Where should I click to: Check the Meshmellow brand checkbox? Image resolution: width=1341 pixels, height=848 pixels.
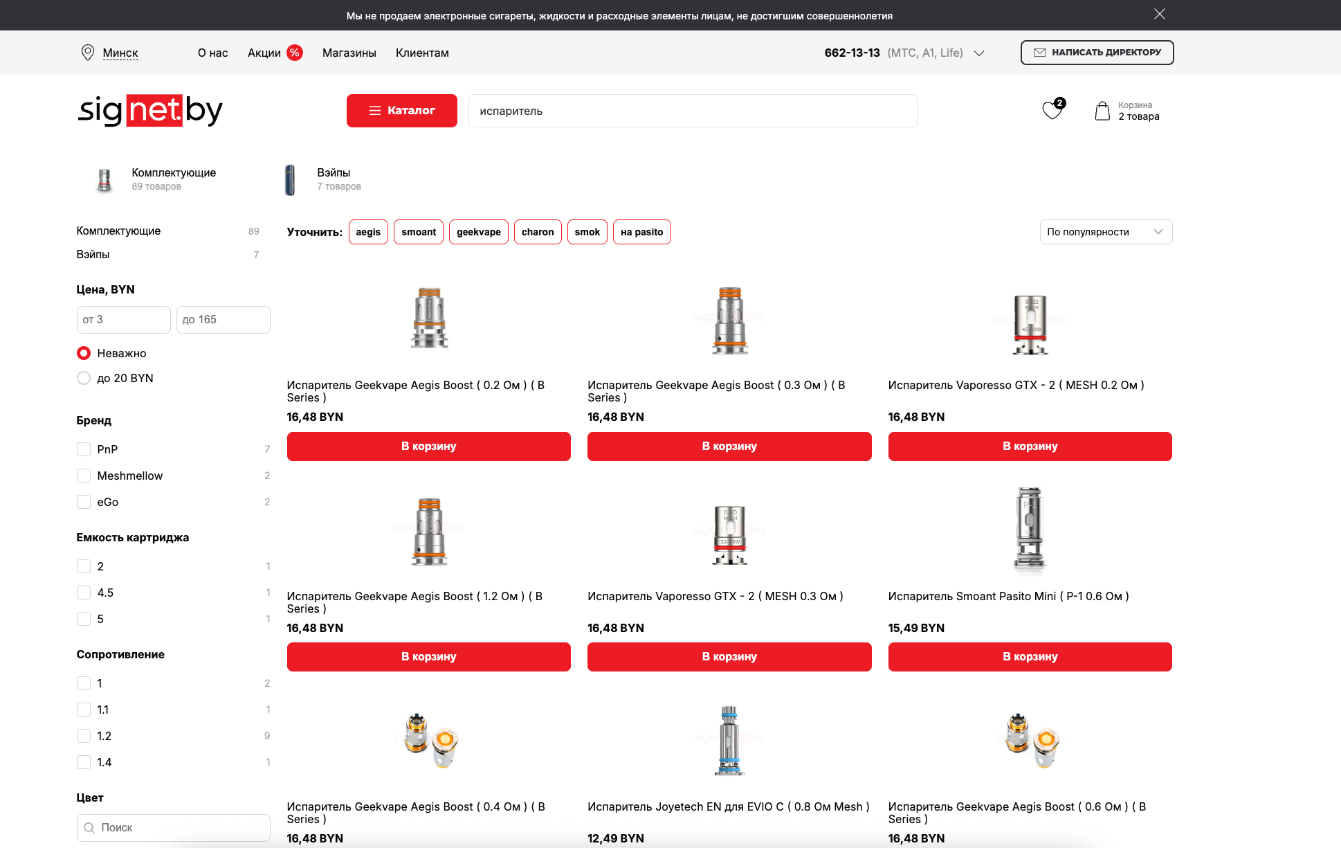coord(84,476)
